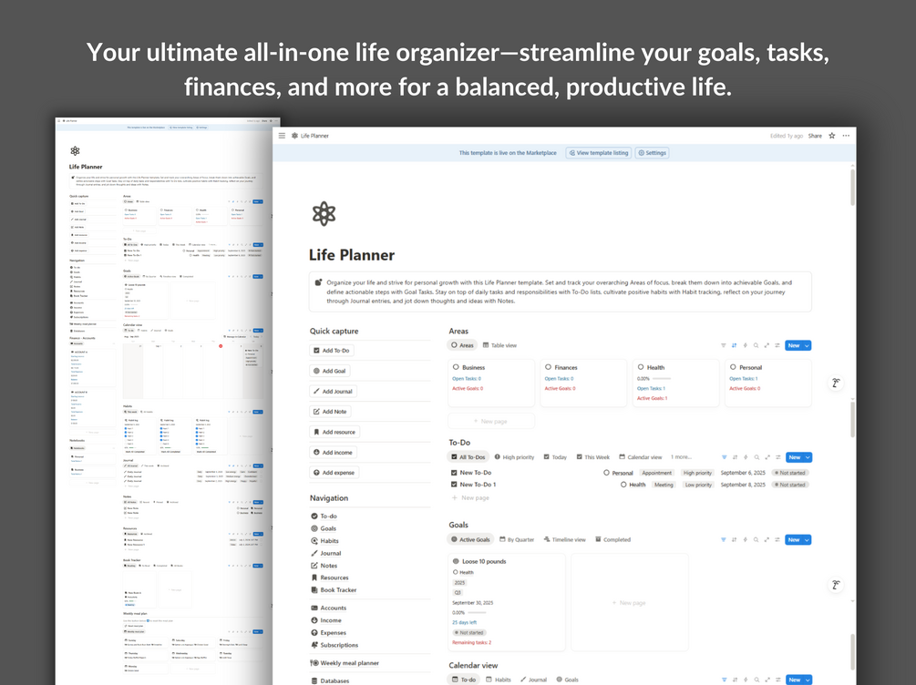Show 1 more To-Do views

point(681,457)
